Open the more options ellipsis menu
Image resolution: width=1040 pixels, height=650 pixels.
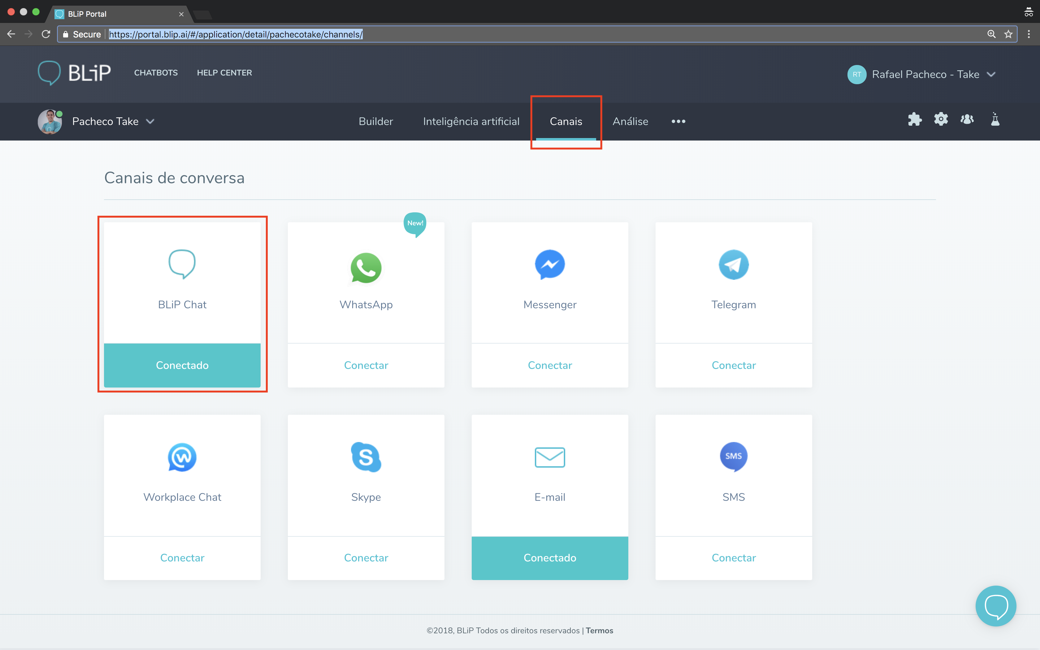[x=678, y=122]
